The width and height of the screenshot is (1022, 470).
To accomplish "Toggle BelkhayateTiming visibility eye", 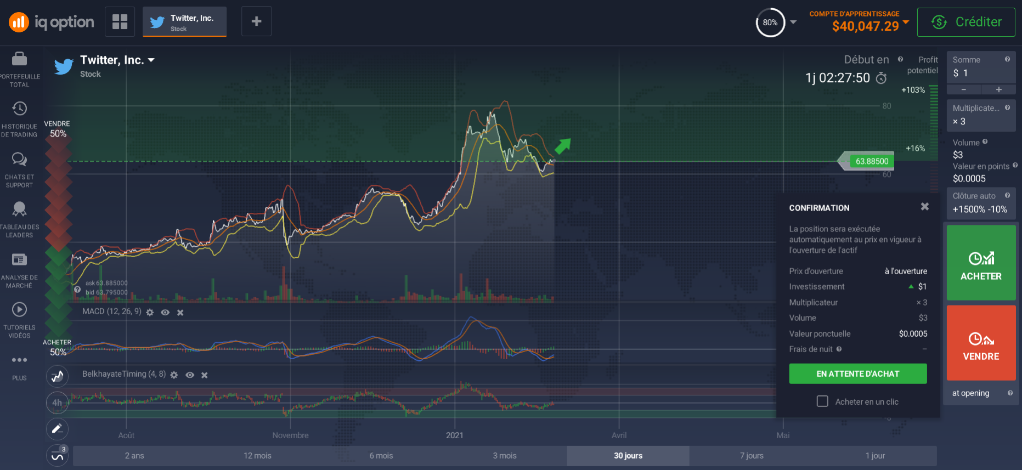I will click(190, 375).
